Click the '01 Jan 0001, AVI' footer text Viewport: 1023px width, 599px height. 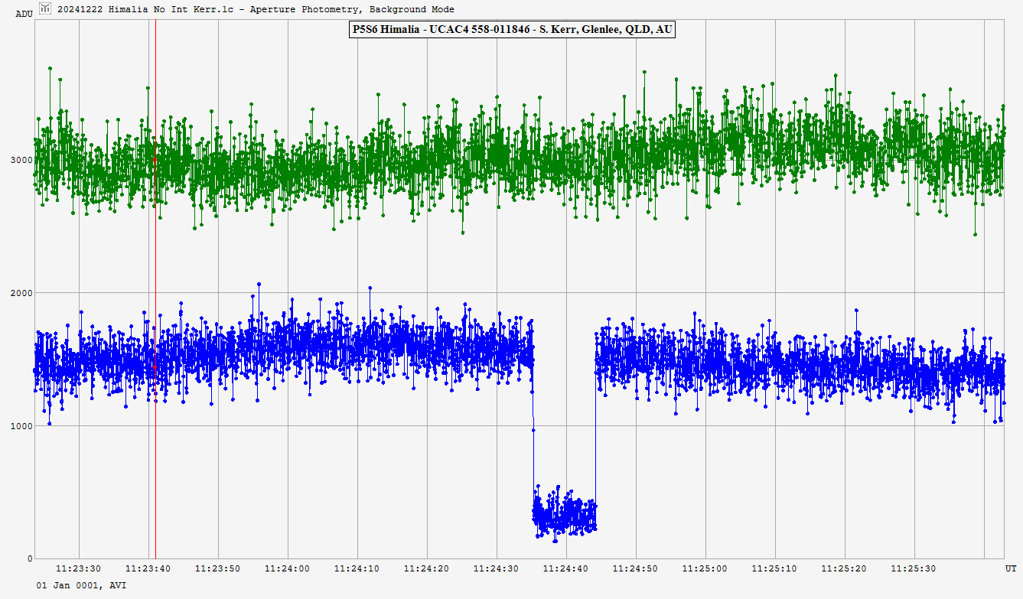pyautogui.click(x=82, y=584)
